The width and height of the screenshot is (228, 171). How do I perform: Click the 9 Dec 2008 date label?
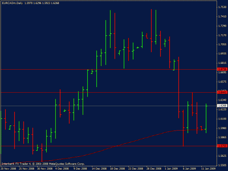pos(80,169)
